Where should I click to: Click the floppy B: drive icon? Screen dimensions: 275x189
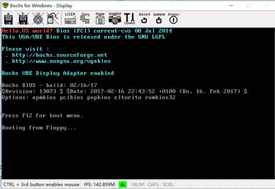pyautogui.click(x=23, y=18)
